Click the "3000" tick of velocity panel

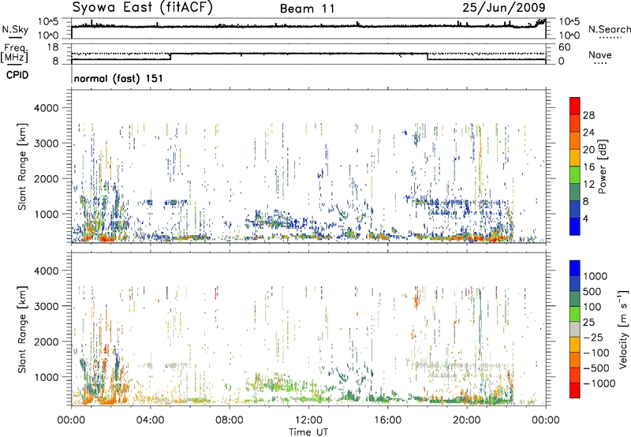click(46, 306)
